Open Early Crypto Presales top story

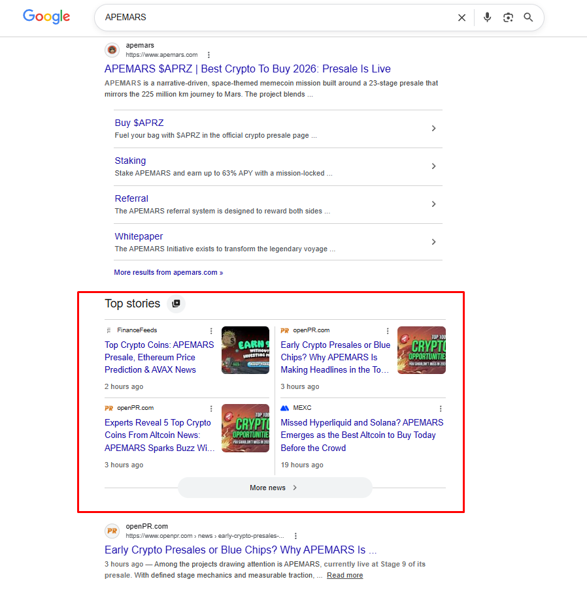[x=335, y=357]
